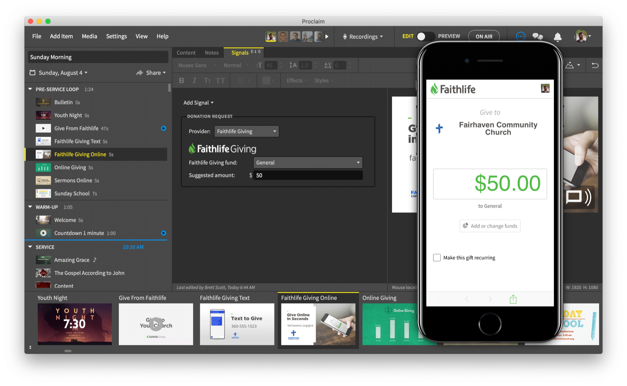
Task: Open the Faithlife Giving fund dropdown
Action: [308, 163]
